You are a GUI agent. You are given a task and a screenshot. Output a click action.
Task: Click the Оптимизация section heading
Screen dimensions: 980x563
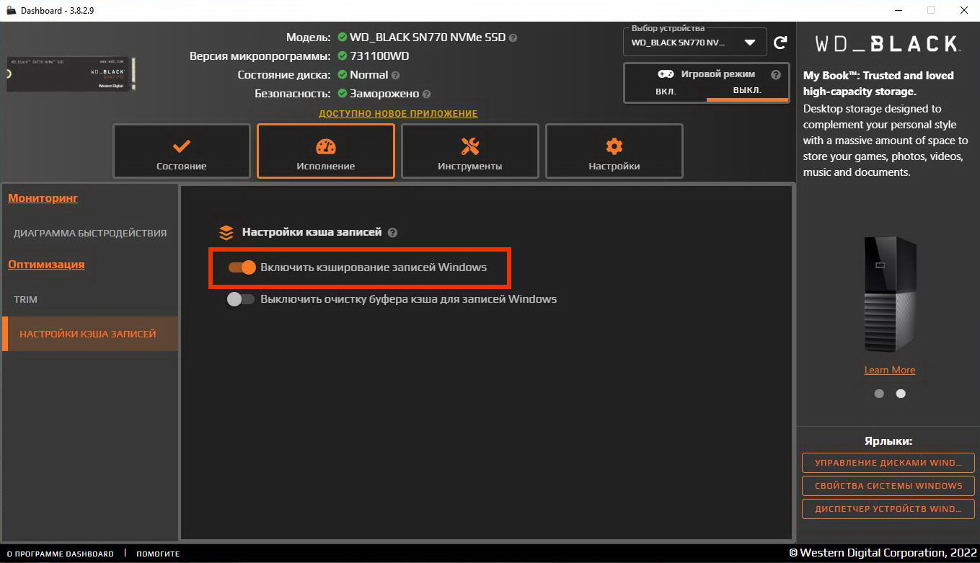tap(46, 265)
